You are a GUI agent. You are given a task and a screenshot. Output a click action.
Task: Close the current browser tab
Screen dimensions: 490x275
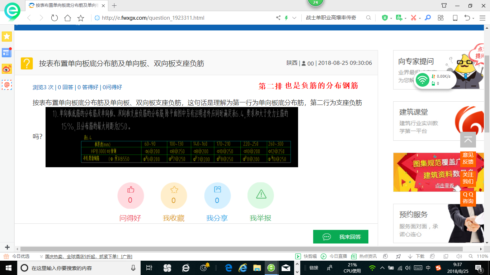[104, 5]
